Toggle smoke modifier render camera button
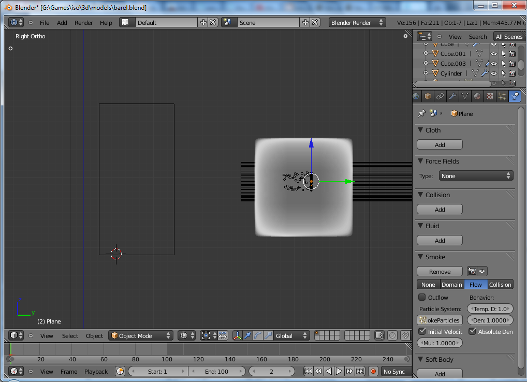The image size is (527, 382). 472,271
